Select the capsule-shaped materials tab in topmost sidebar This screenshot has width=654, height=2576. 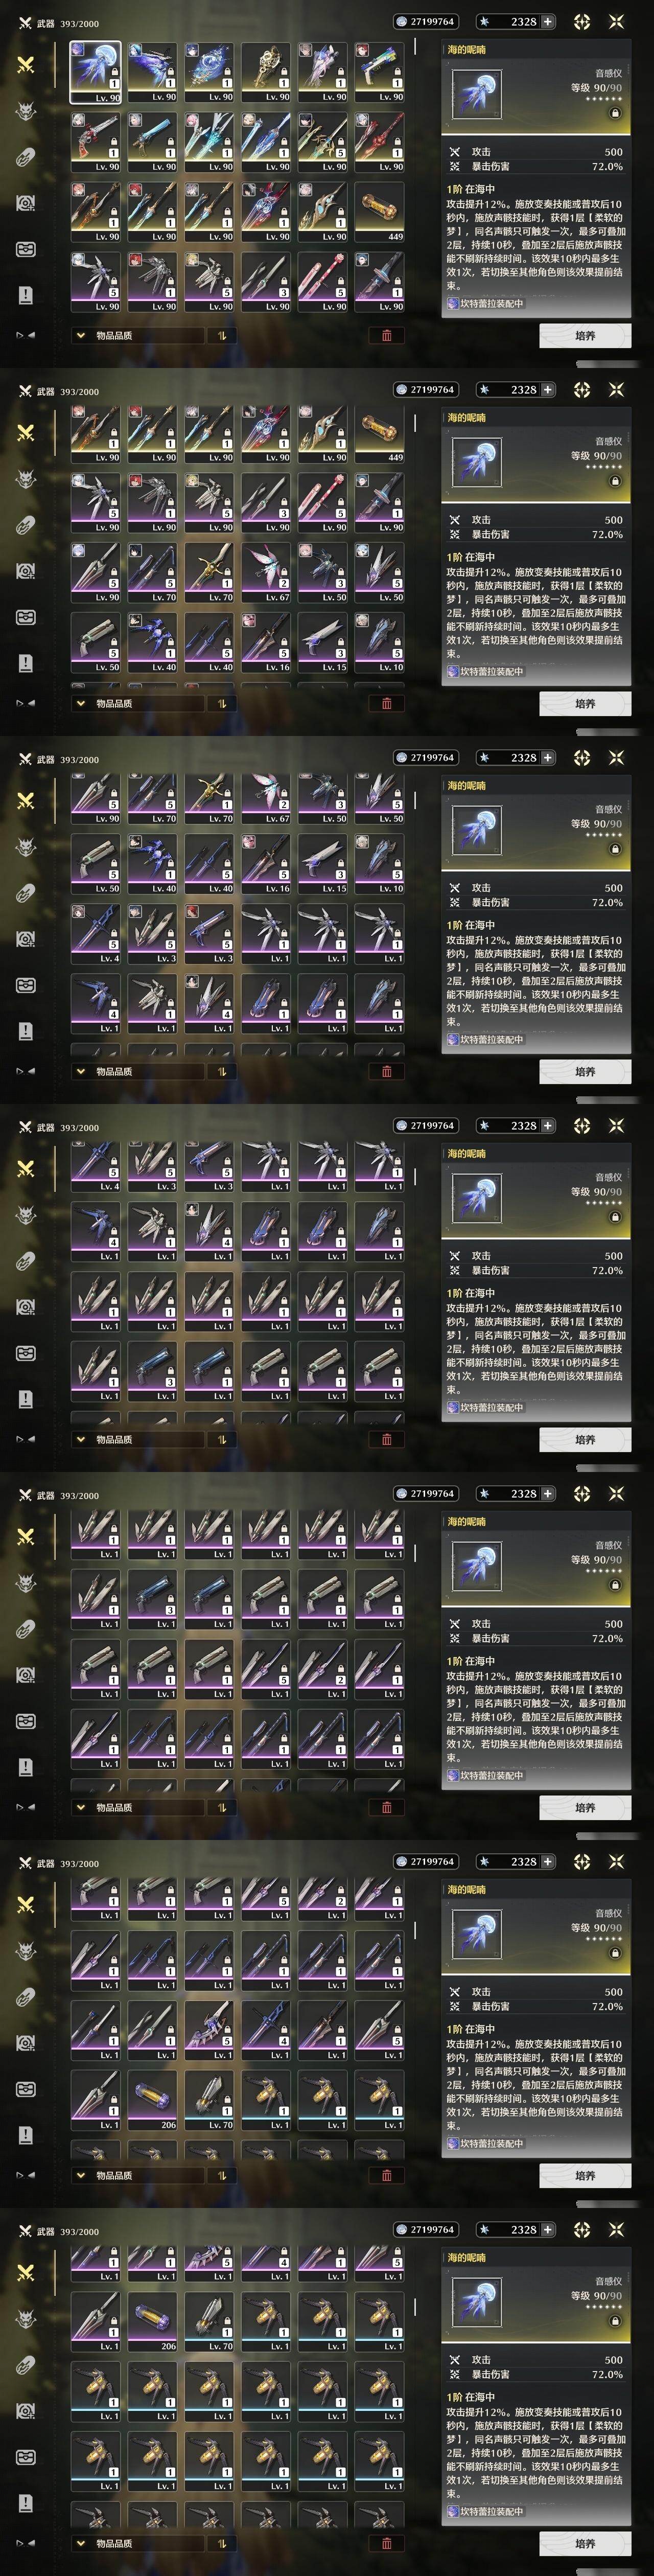pos(26,157)
